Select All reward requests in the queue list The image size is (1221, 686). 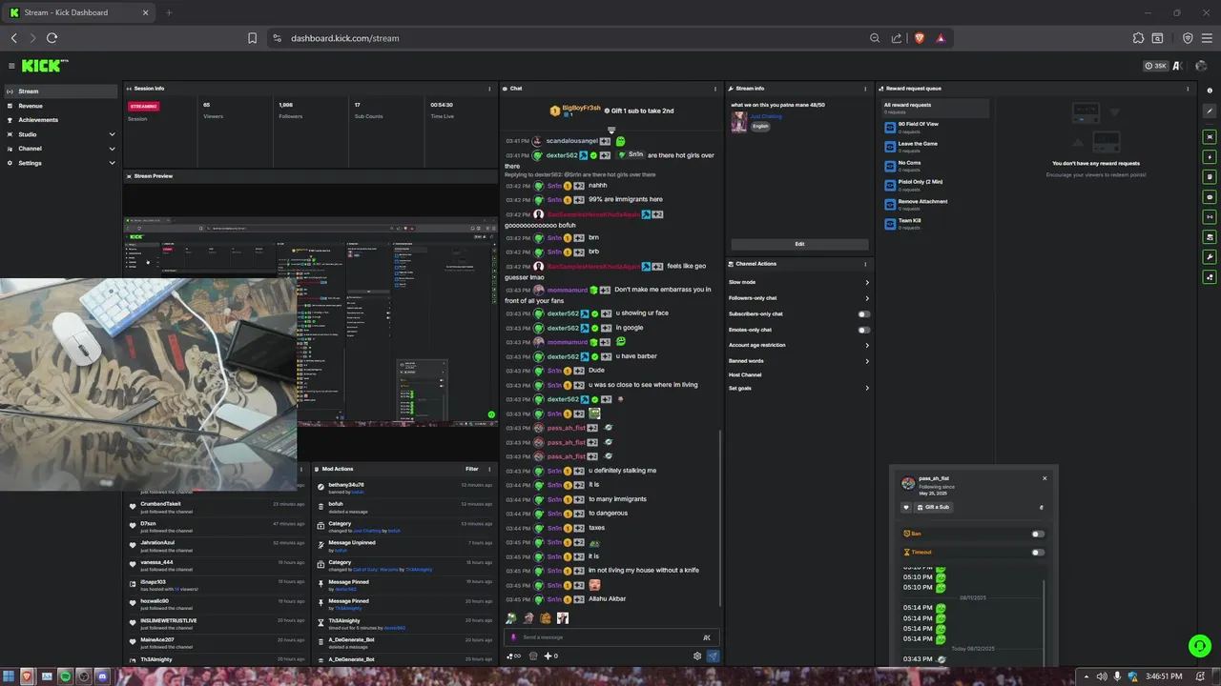coord(934,108)
